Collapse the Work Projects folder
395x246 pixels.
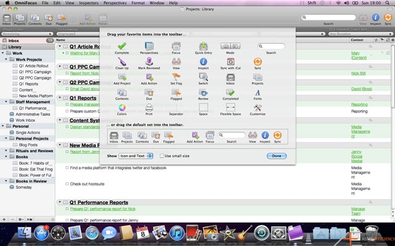6,60
